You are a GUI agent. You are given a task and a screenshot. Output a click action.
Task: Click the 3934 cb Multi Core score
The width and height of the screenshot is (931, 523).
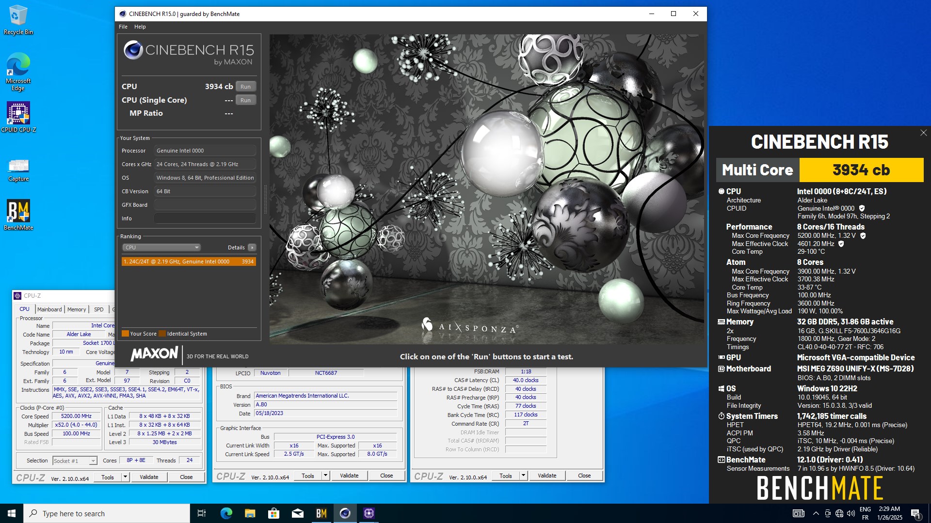point(861,170)
